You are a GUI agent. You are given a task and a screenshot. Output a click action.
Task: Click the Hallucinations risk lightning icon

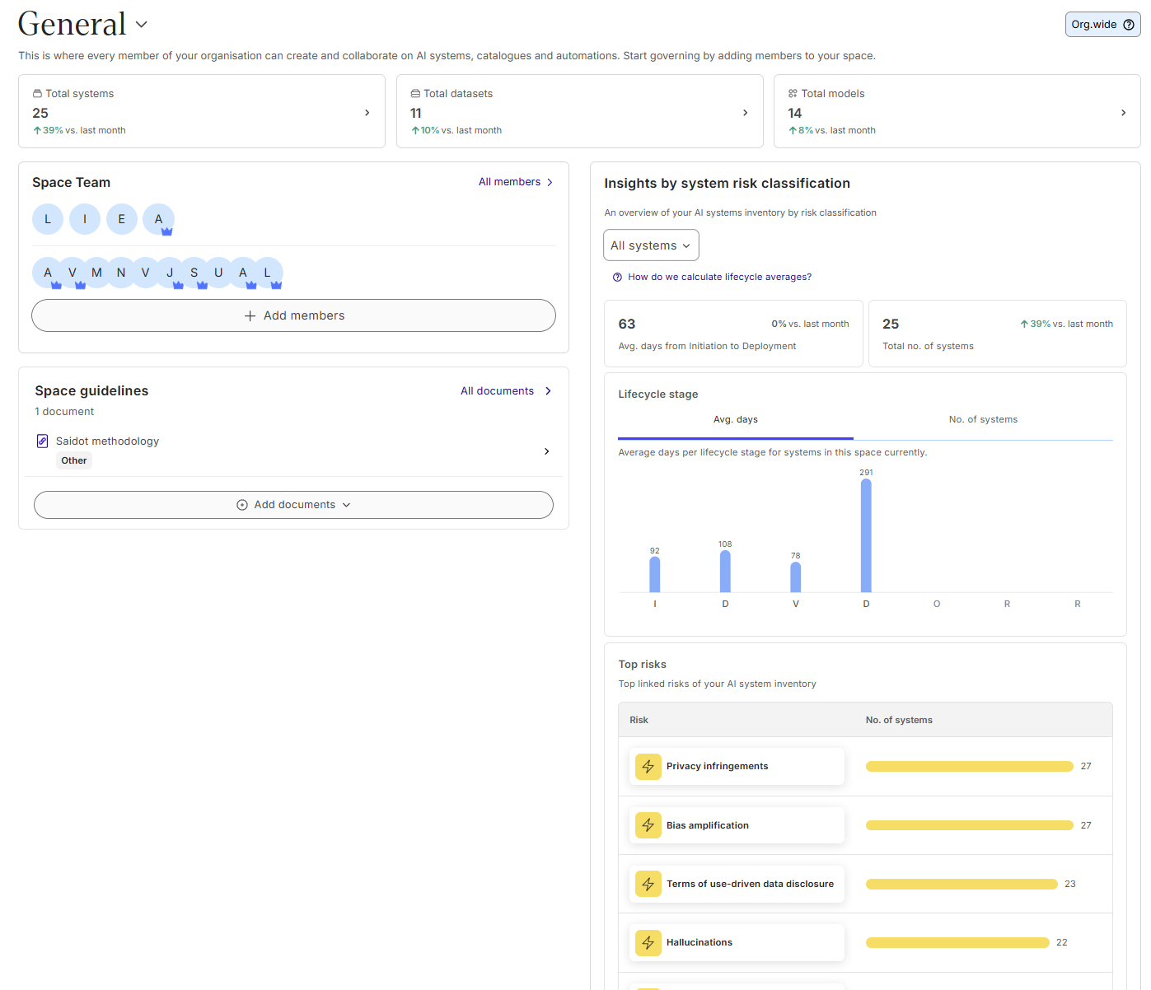[648, 943]
